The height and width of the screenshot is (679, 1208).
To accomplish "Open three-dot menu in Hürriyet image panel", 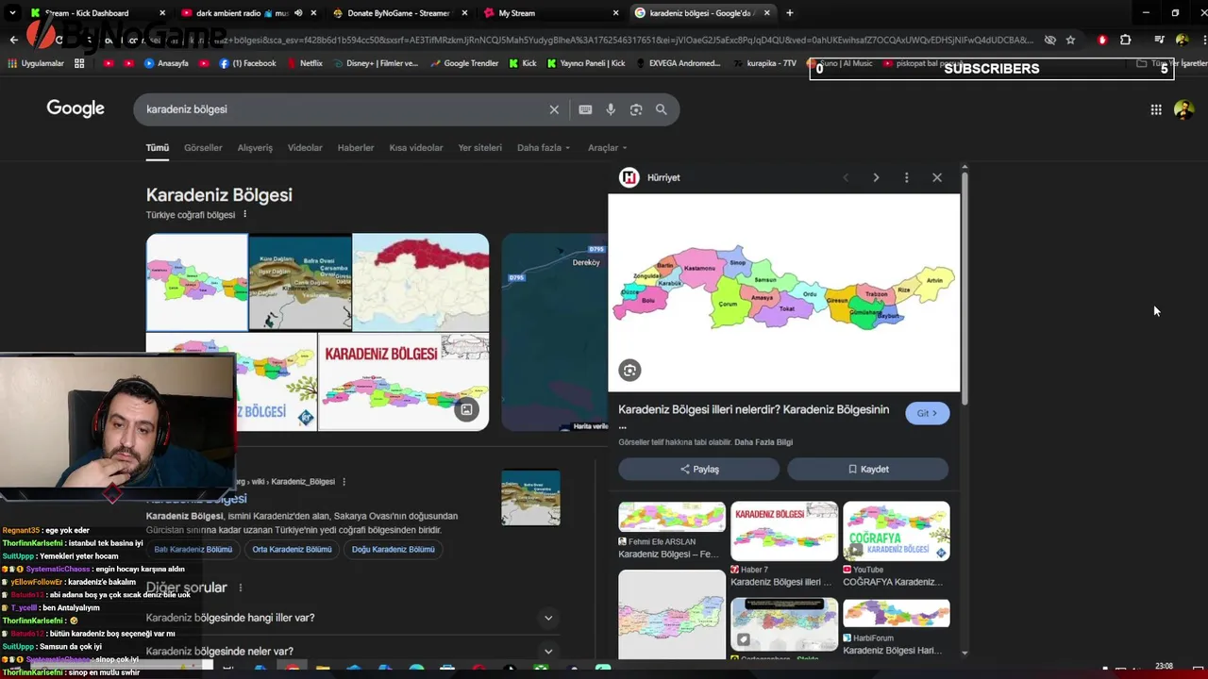I will pyautogui.click(x=906, y=177).
